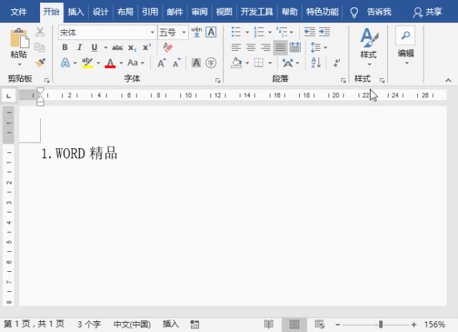Toggle subscript formatting
Image resolution: width=458 pixels, height=332 pixels.
(132, 48)
